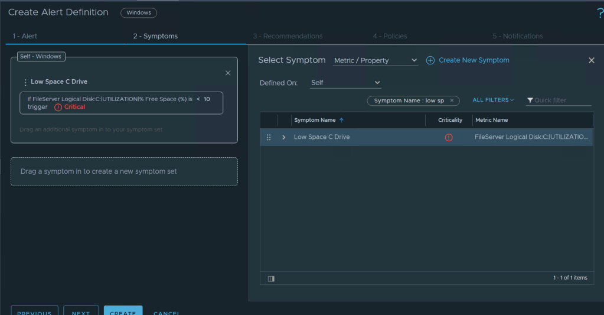
Task: Click the help question mark icon
Action: point(600,14)
